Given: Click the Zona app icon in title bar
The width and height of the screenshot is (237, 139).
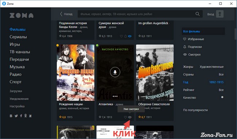Looking at the screenshot, I should click(x=4, y=4).
